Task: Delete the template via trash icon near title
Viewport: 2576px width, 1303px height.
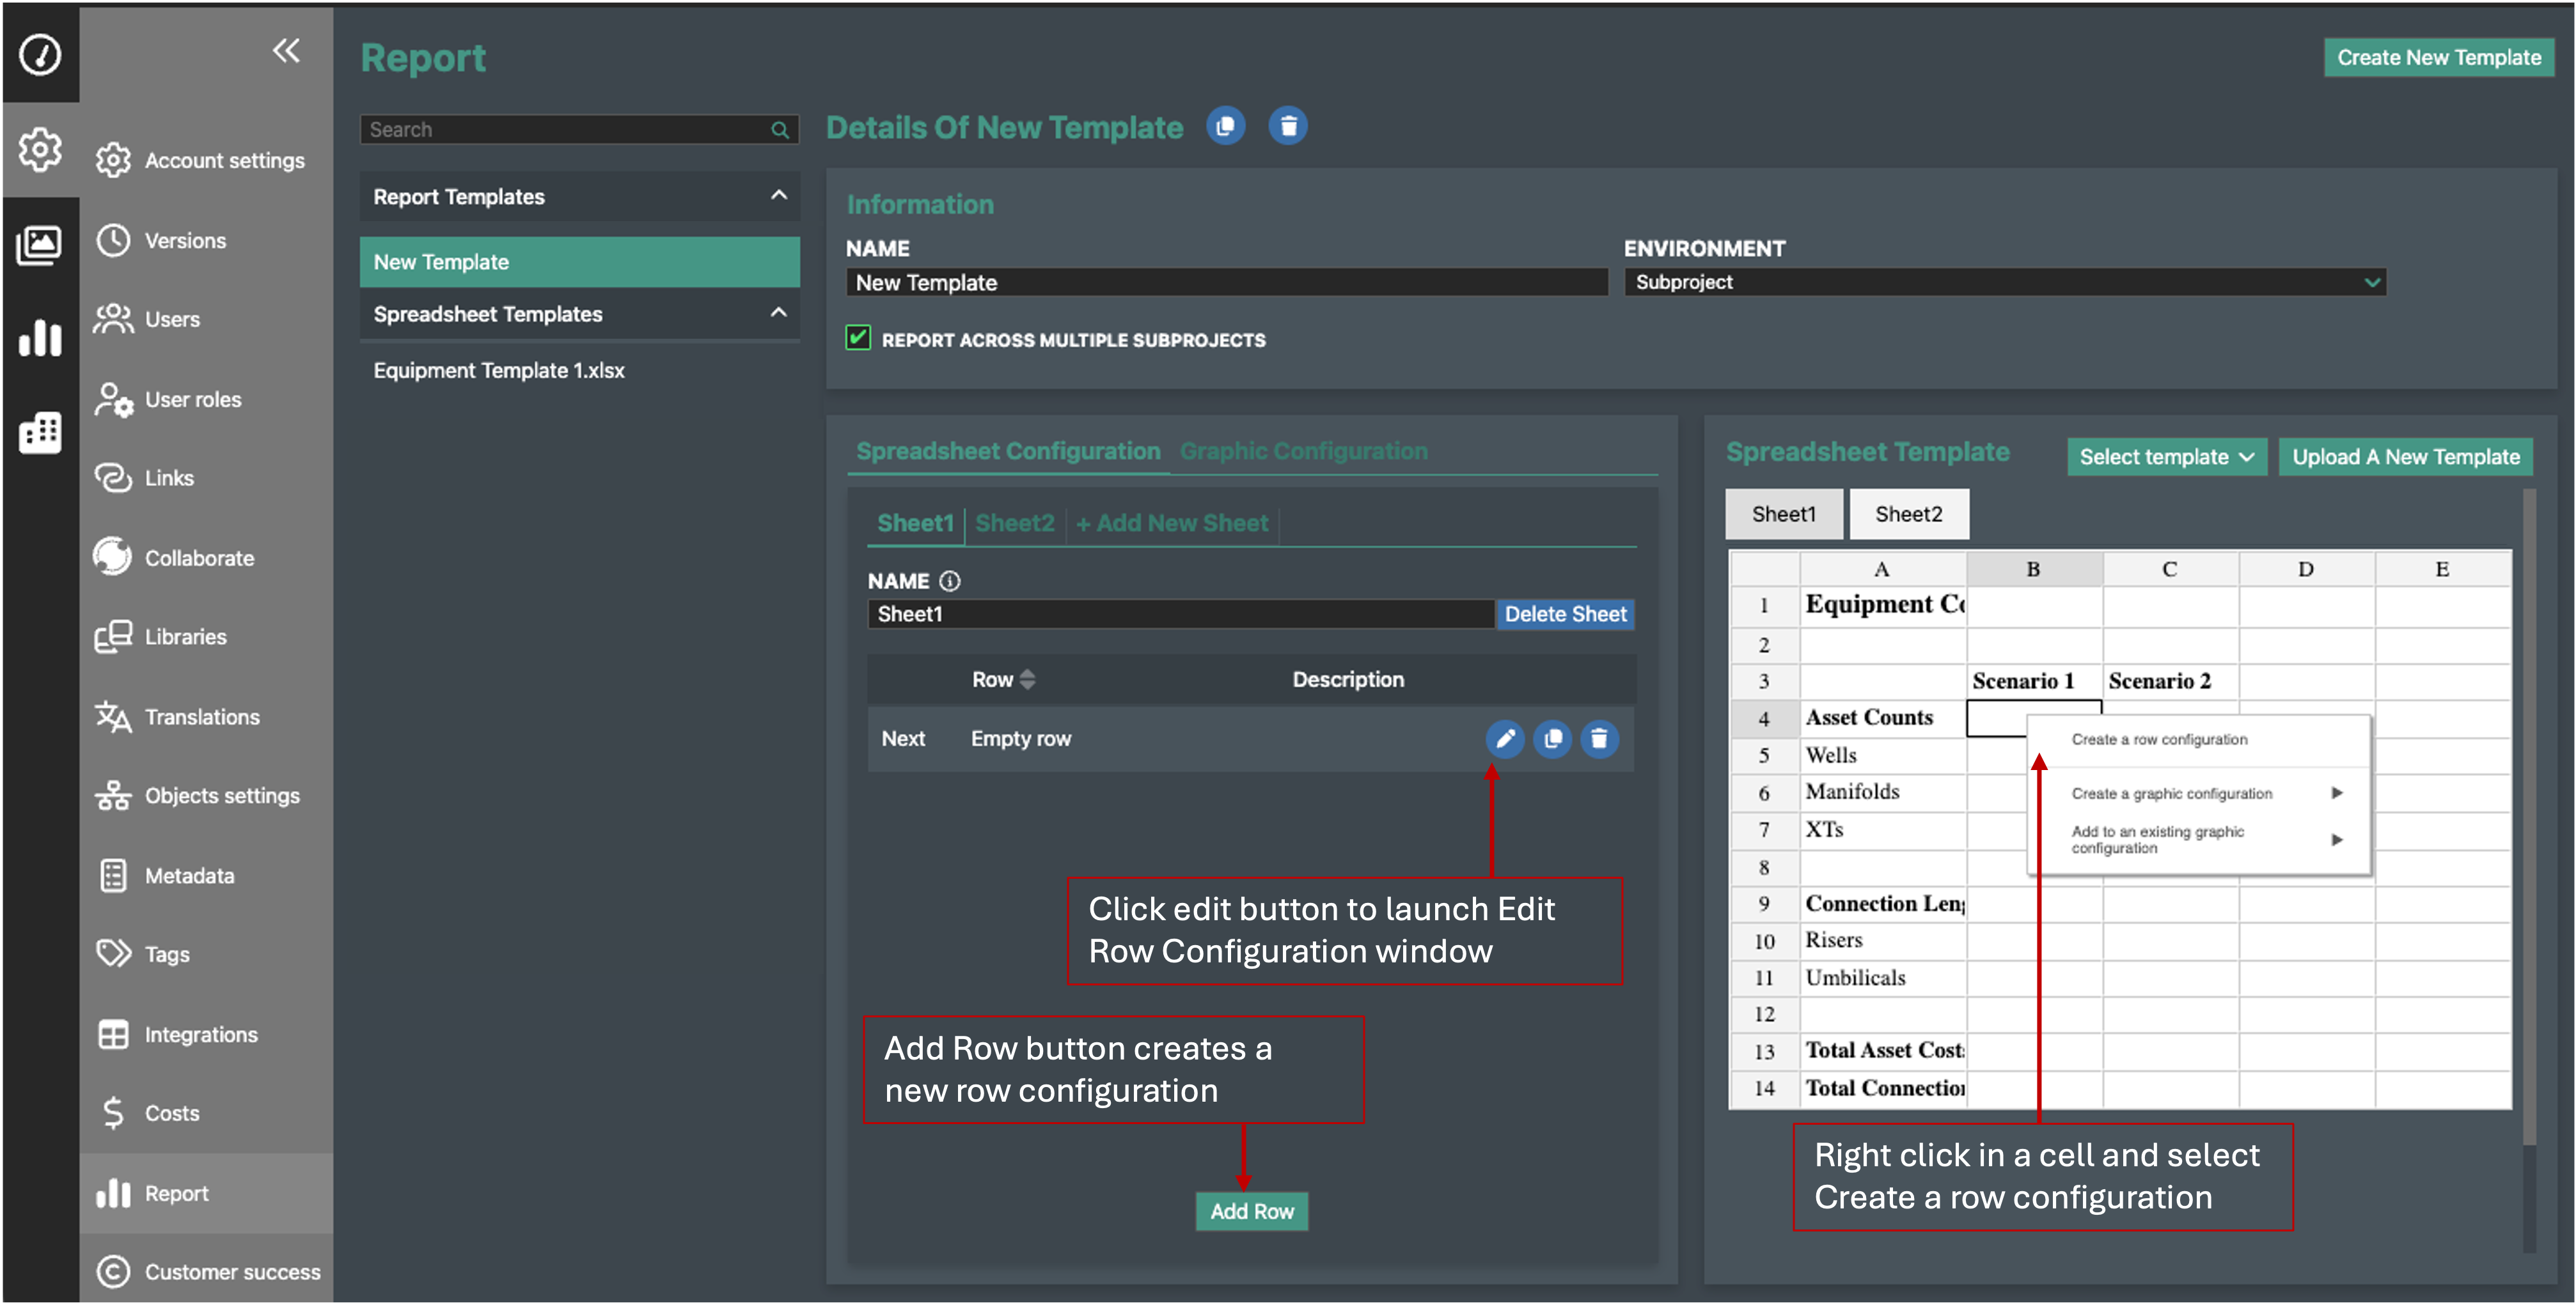Action: pyautogui.click(x=1288, y=126)
